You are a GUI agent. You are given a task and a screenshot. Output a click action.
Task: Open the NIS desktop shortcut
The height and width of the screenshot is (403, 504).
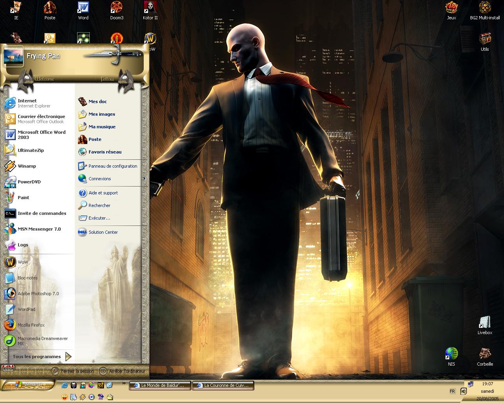[x=451, y=357]
